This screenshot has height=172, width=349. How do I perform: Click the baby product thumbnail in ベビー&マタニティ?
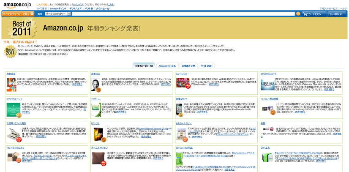[14, 157]
